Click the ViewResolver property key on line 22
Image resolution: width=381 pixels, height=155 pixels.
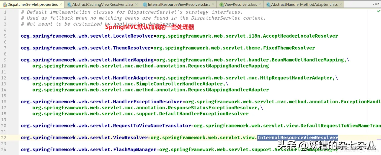pos(84,138)
